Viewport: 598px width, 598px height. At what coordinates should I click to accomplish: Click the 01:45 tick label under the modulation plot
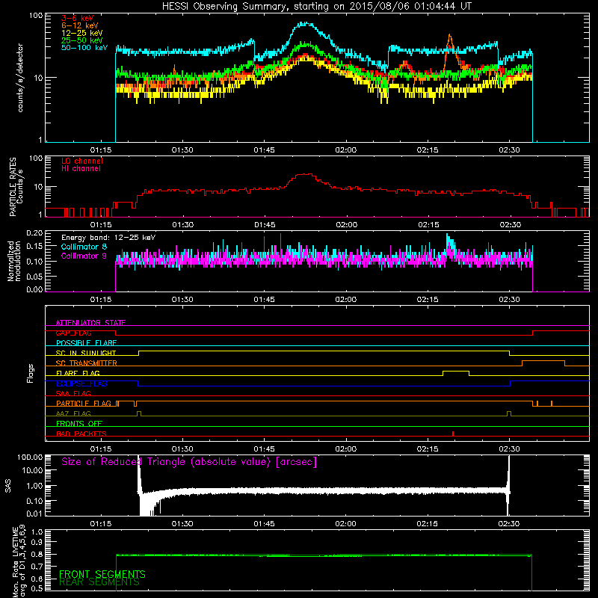point(264,300)
